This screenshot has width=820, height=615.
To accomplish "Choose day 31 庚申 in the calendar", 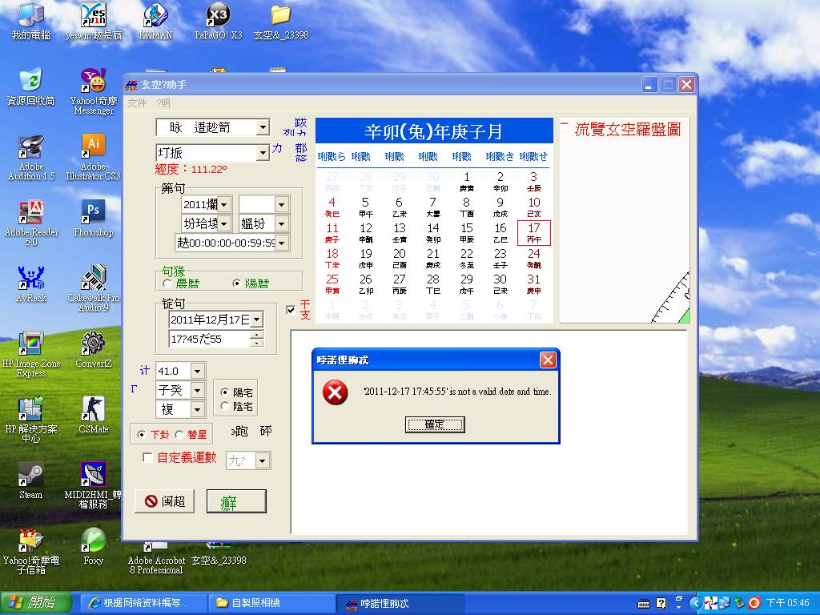I will click(x=533, y=284).
